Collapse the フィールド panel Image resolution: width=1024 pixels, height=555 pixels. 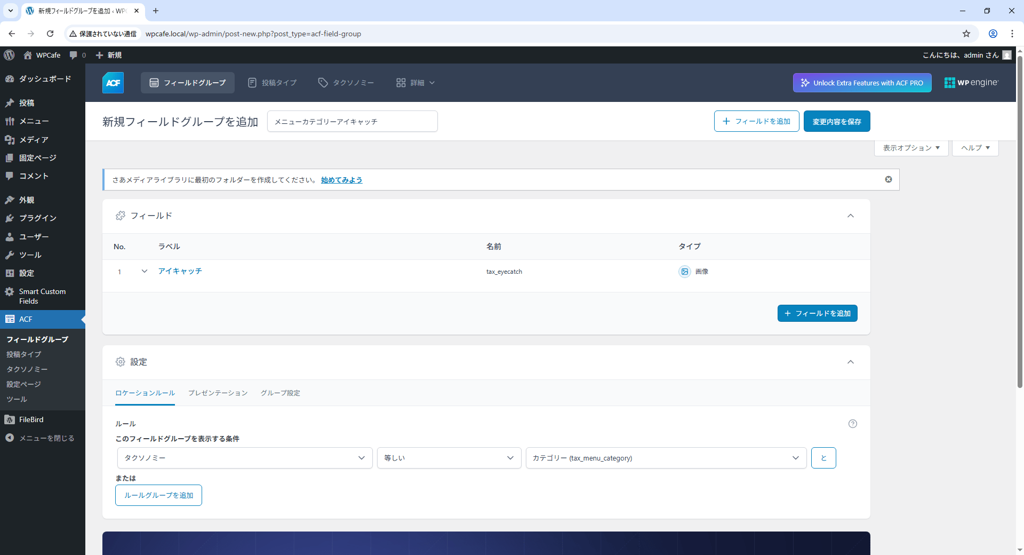[x=851, y=216]
